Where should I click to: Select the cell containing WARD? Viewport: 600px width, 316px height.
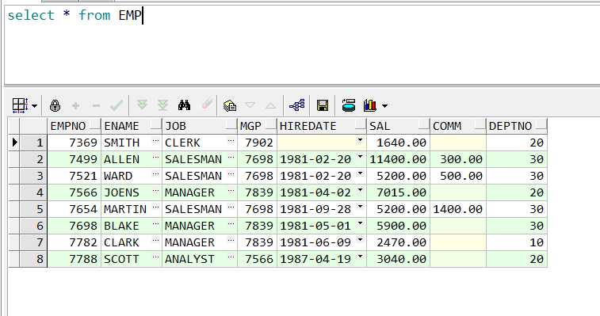point(132,176)
